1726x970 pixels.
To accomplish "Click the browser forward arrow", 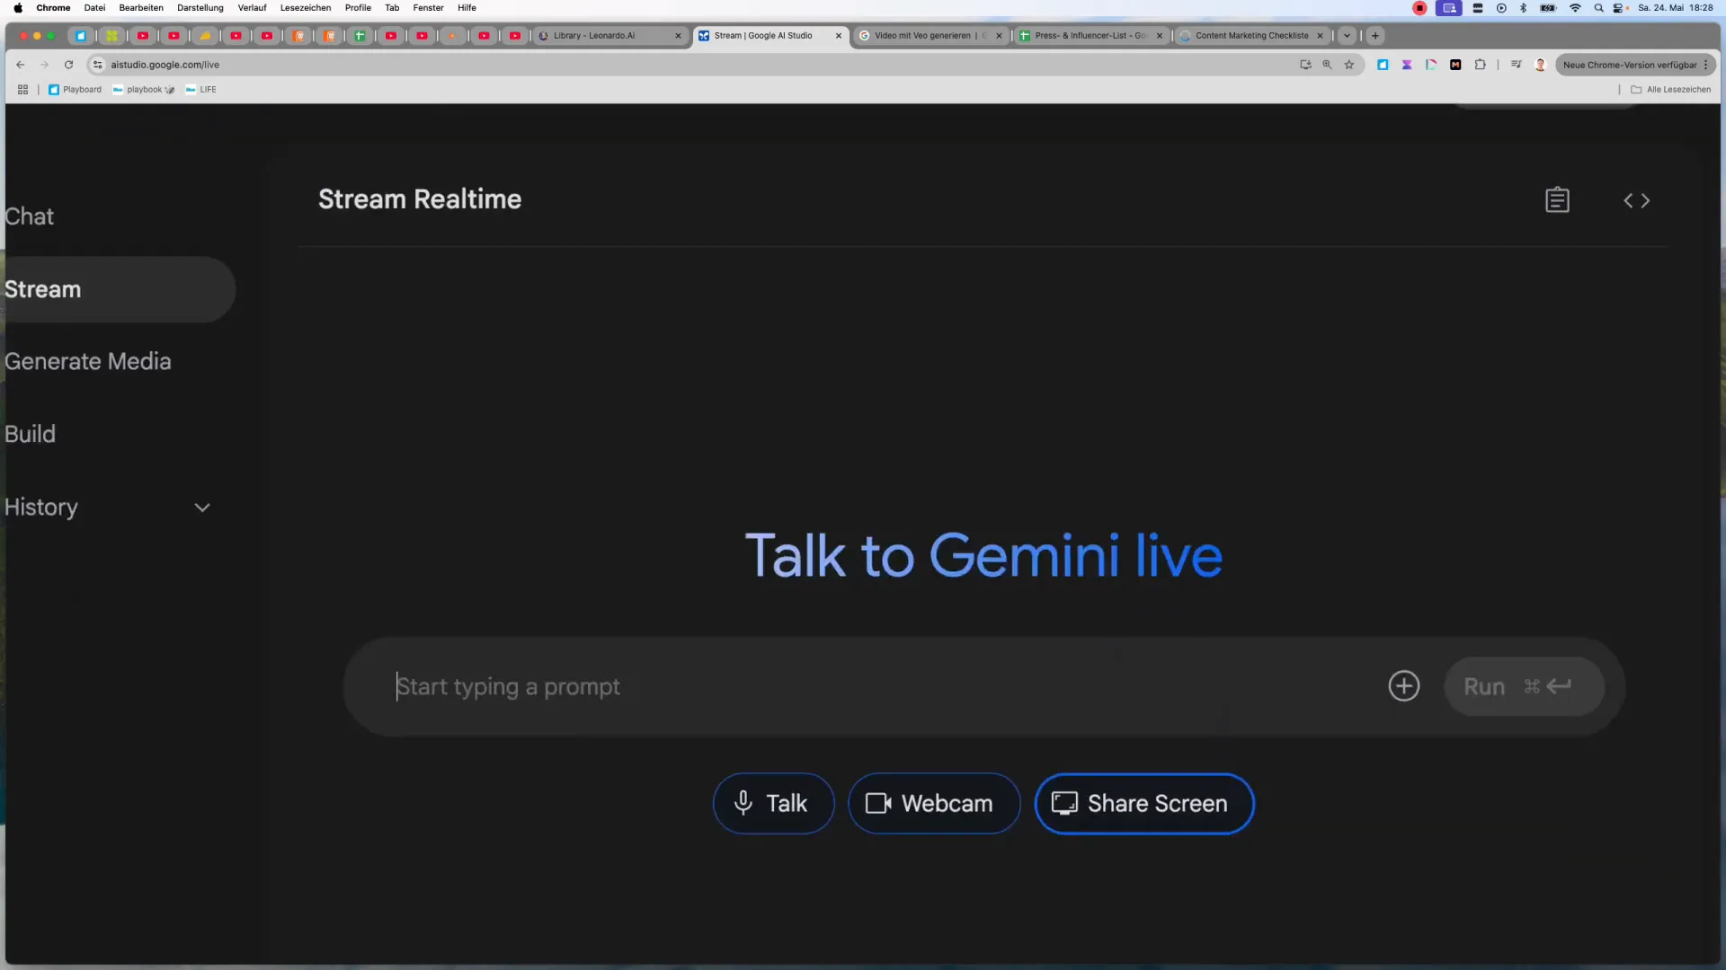I will [x=45, y=65].
